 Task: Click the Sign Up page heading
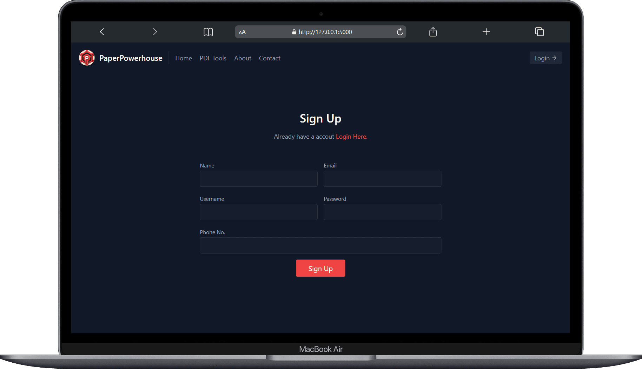click(320, 119)
